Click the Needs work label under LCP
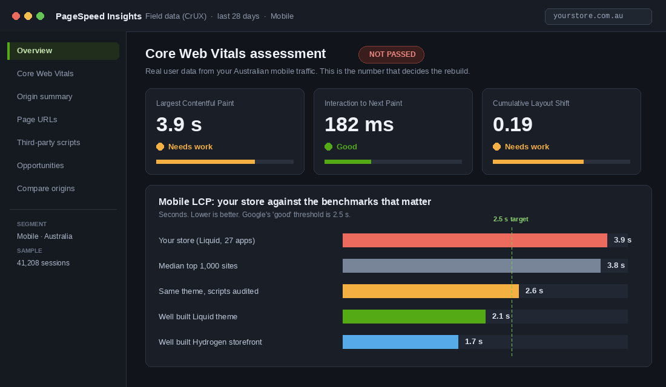Image resolution: width=666 pixels, height=387 pixels. [x=190, y=147]
